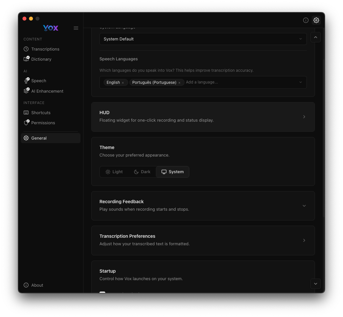Screen dimensions: 343x317
Task: Click the info icon in top bar
Action: (306, 20)
